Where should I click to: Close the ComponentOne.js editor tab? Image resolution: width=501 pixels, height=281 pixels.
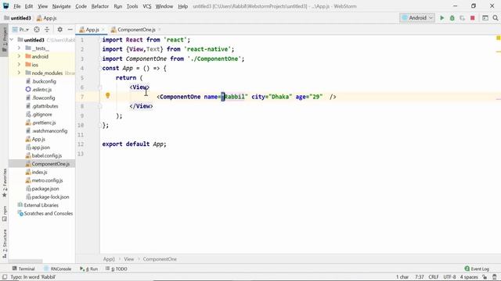pos(160,30)
